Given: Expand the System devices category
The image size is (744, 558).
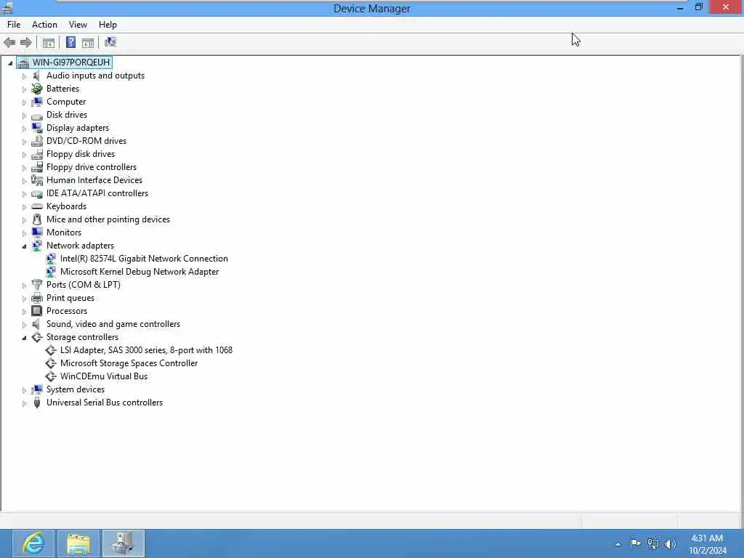Looking at the screenshot, I should (x=24, y=390).
